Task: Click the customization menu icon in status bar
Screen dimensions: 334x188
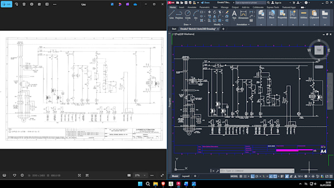Action: point(331,176)
